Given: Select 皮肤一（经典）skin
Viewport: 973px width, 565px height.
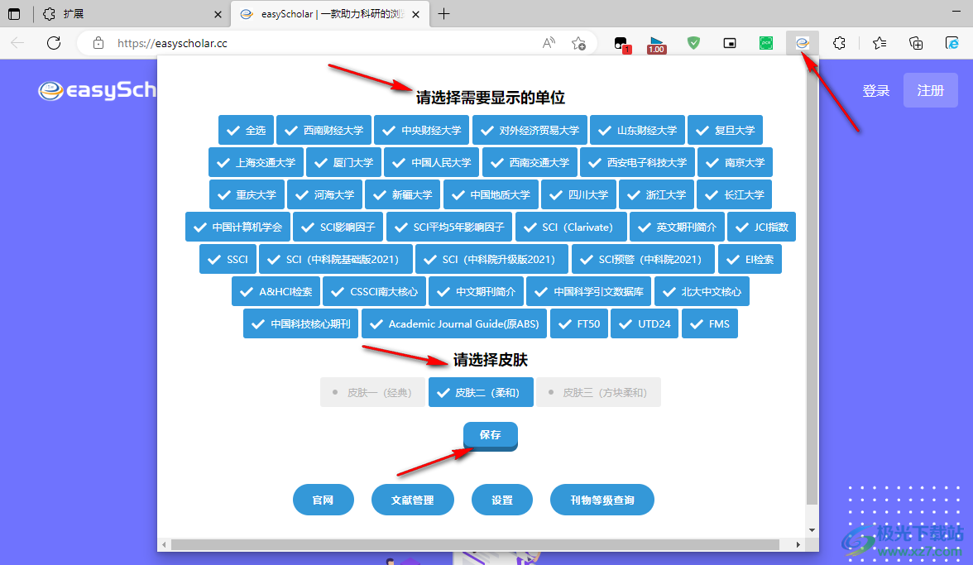Looking at the screenshot, I should point(372,392).
